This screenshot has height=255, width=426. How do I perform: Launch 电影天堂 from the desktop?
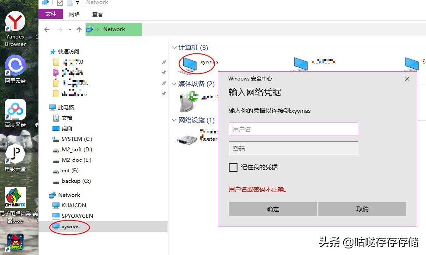click(15, 154)
